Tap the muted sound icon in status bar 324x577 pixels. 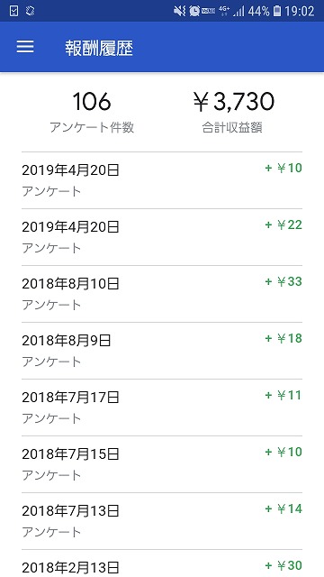tap(180, 11)
